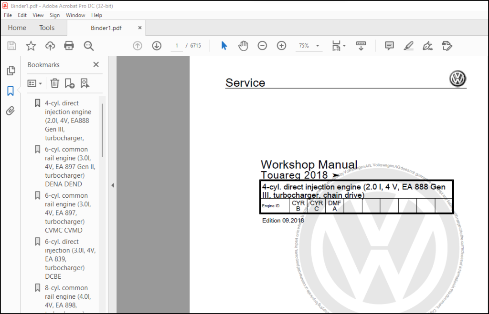Zoom in with plus icon

(x=282, y=46)
